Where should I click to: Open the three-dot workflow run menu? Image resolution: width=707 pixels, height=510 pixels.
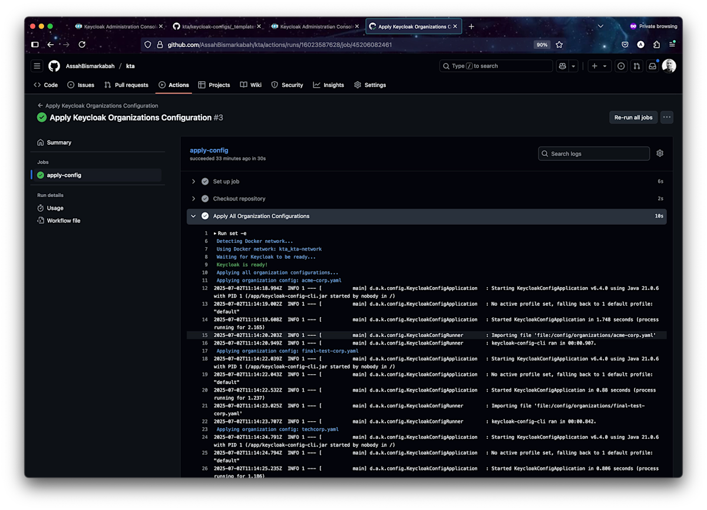(667, 118)
